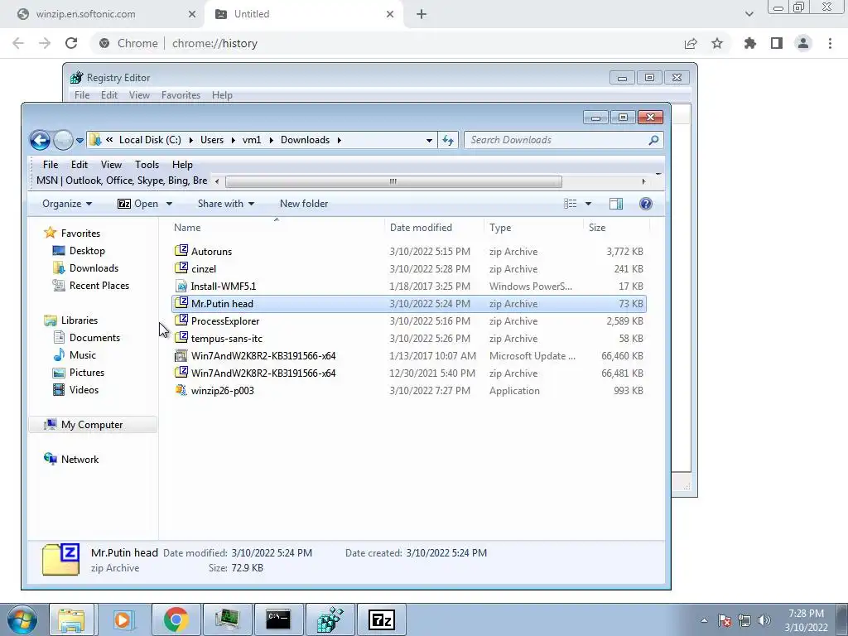Click the Mr.Putin head zip icon
The height and width of the screenshot is (636, 848).
click(181, 303)
